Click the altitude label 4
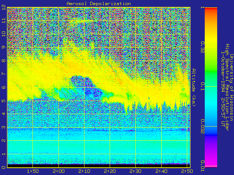Image resolution: width=234 pixels, height=175 pixels. pos(4,114)
